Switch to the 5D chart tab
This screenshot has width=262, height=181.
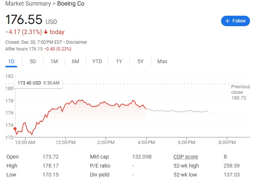pyautogui.click(x=33, y=61)
